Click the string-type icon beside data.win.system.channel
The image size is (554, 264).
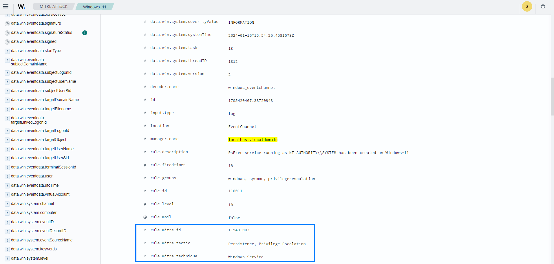click(x=7, y=204)
